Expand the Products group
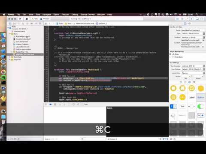The height and width of the screenshot is (154, 206). [10, 59]
